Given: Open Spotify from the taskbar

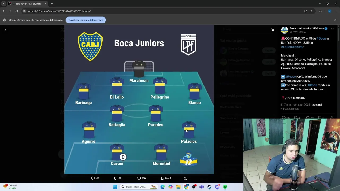Looking at the screenshot, I should [x=225, y=187].
